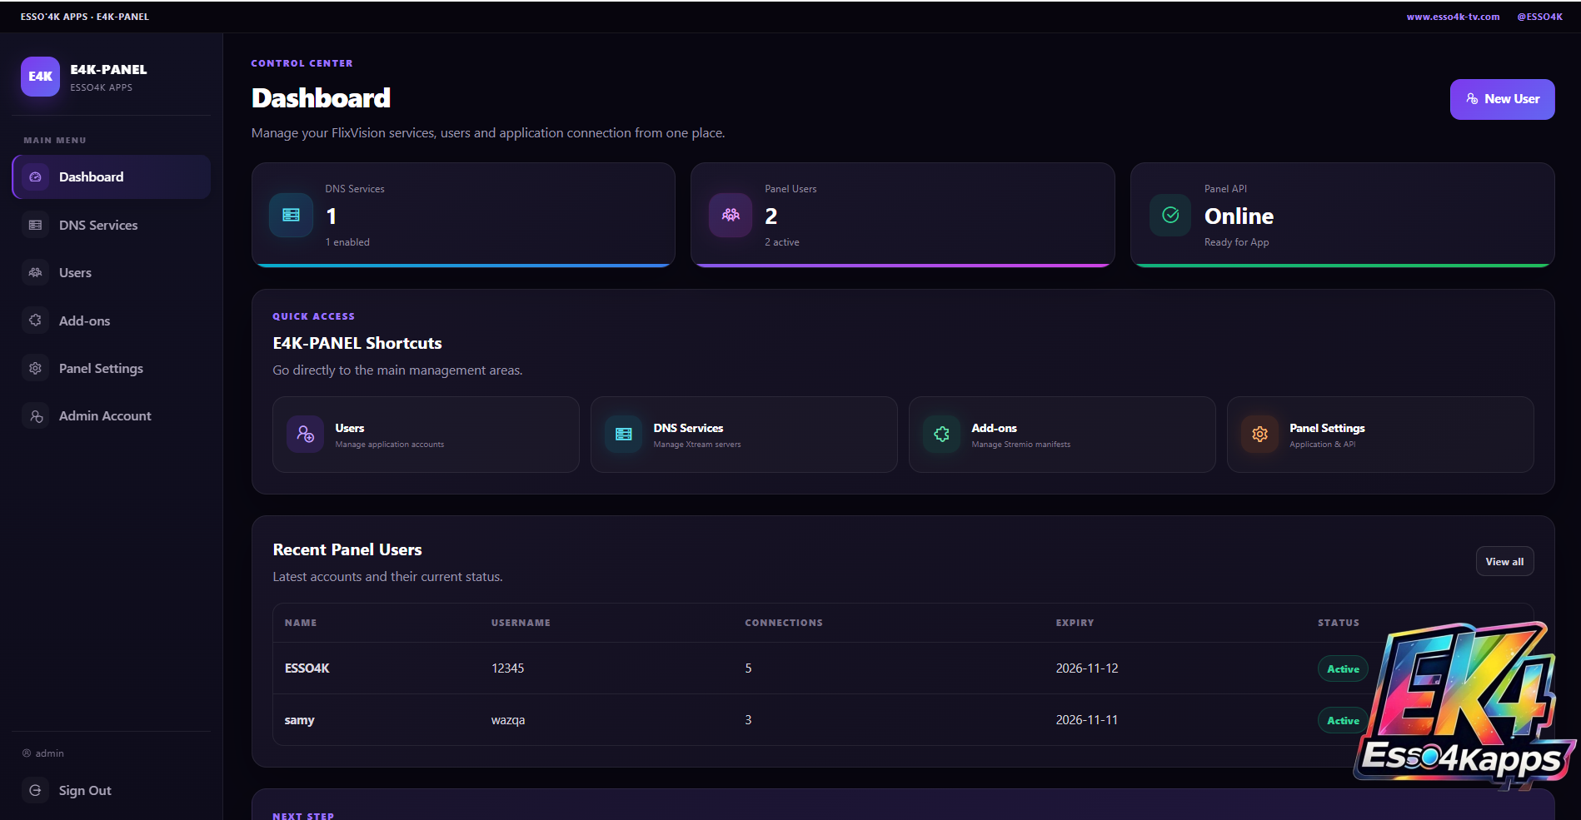
Task: Click the CONNECTIONS column header
Action: tap(784, 623)
